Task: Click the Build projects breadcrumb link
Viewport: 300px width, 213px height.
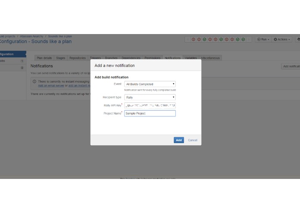Action: [x=7, y=36]
